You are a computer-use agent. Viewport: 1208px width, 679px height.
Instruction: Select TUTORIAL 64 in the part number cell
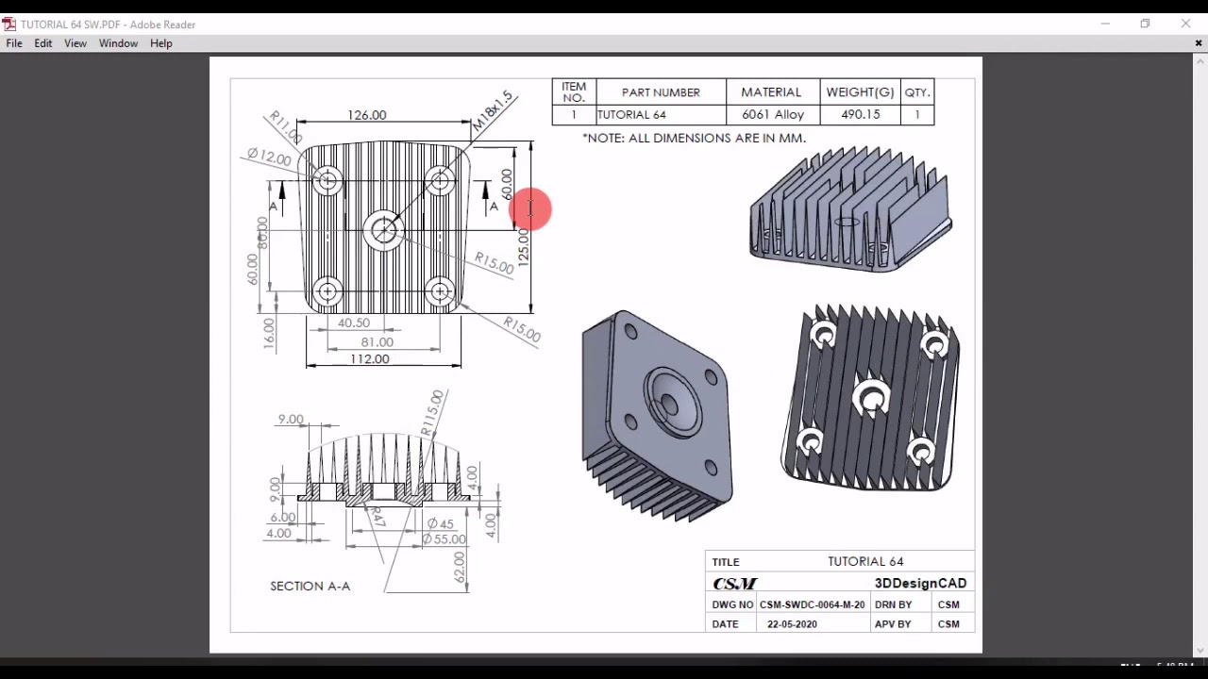(631, 115)
